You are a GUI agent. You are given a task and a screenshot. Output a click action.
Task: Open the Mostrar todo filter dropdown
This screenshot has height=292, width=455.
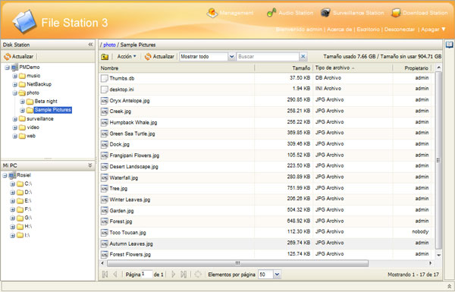pyautogui.click(x=231, y=57)
